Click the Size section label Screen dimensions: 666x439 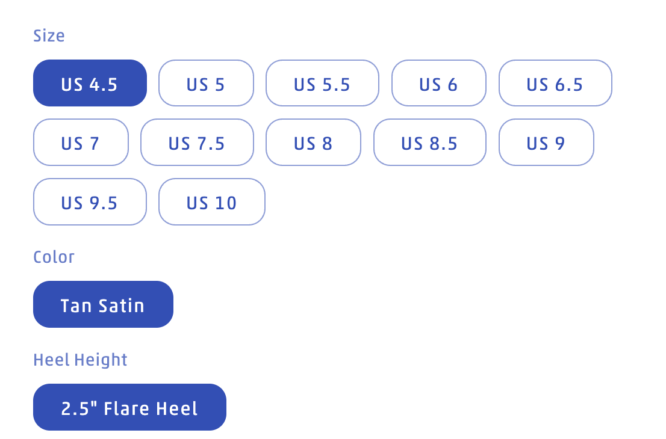click(49, 36)
